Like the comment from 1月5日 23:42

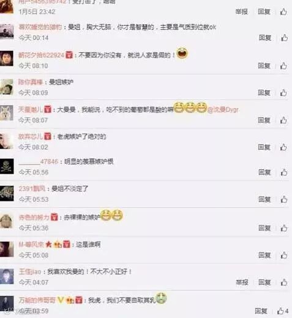(x=283, y=12)
